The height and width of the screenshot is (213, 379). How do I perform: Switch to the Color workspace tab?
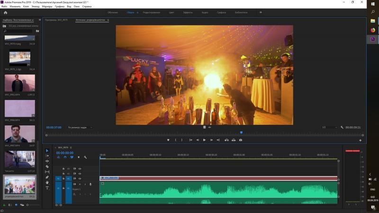coord(171,12)
